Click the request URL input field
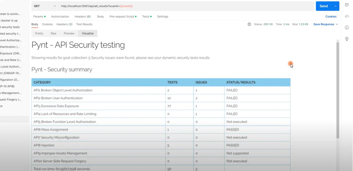Screen dimensions: 353x171 (x=186, y=6)
